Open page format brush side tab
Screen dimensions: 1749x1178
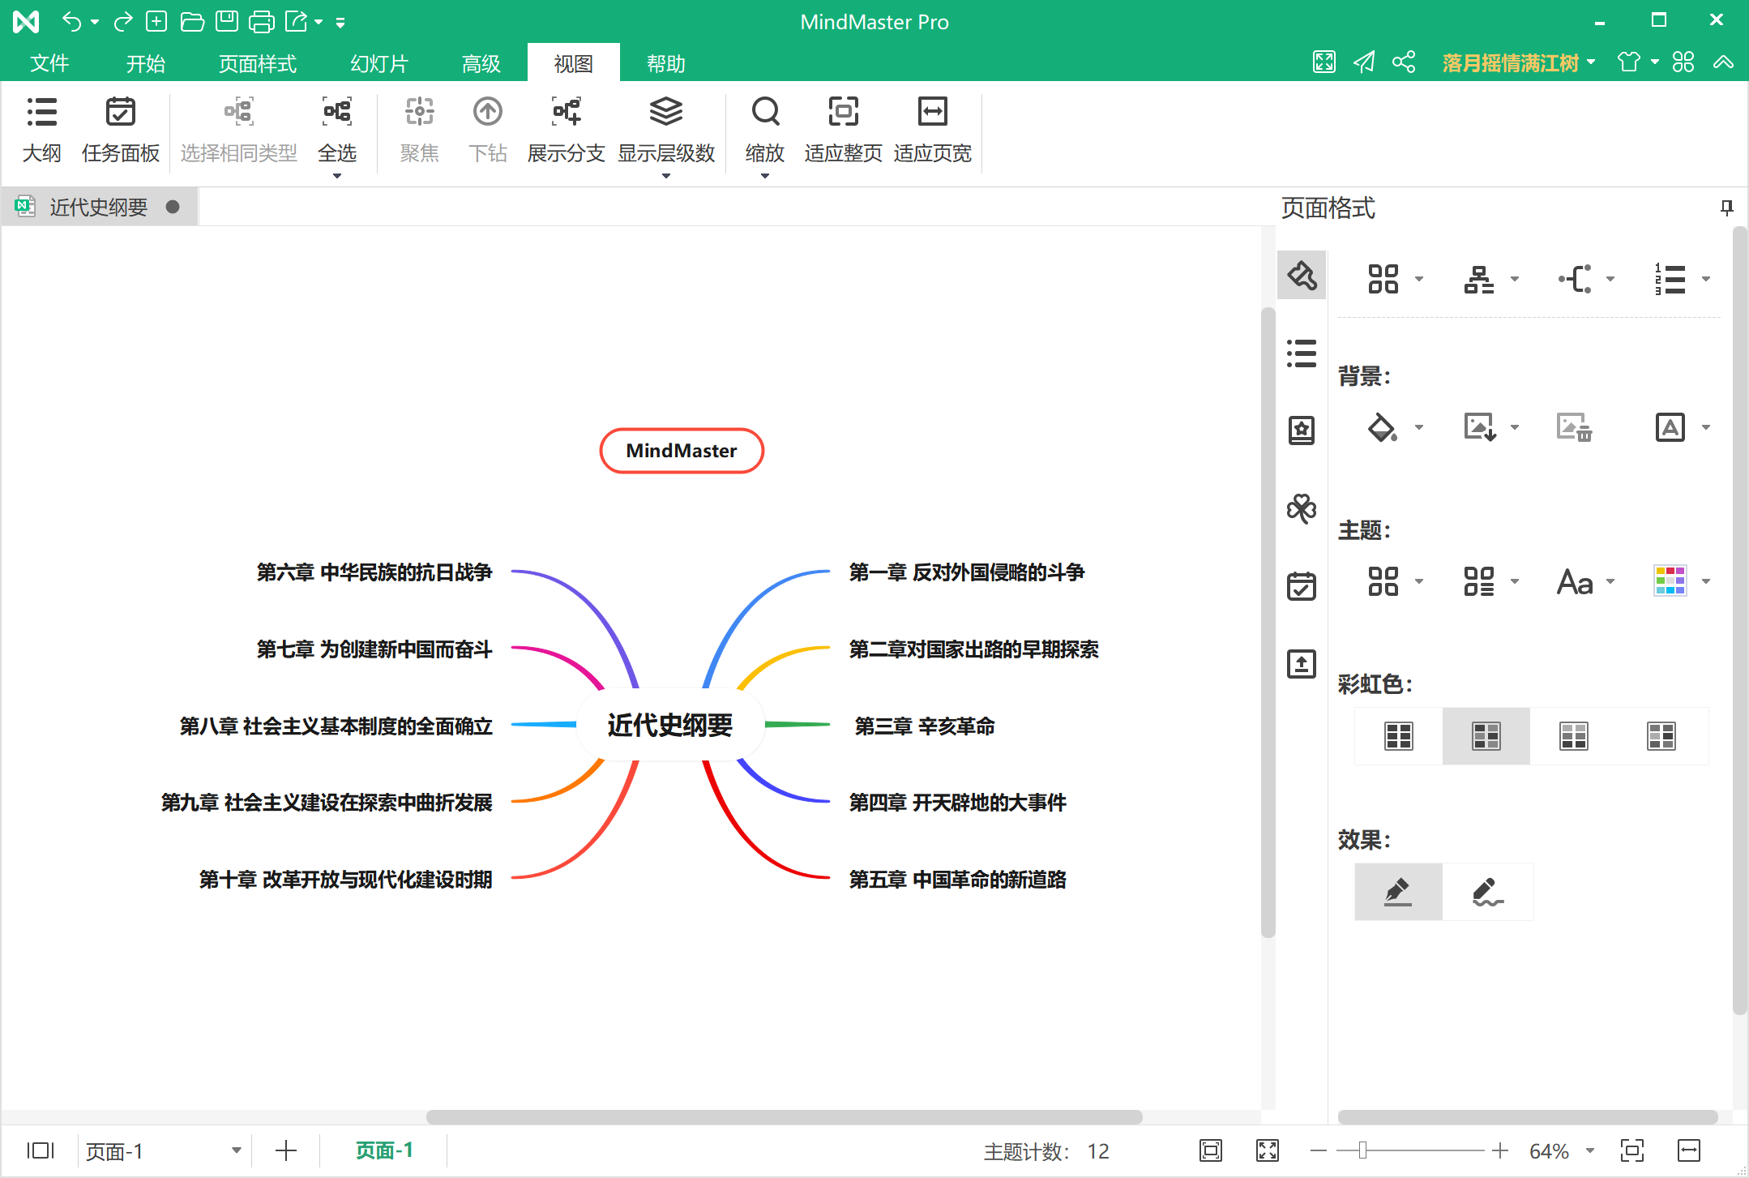pyautogui.click(x=1302, y=276)
